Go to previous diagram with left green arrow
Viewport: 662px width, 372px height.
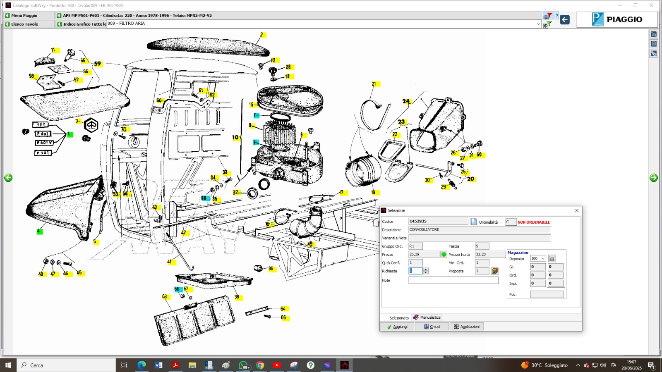(x=8, y=178)
